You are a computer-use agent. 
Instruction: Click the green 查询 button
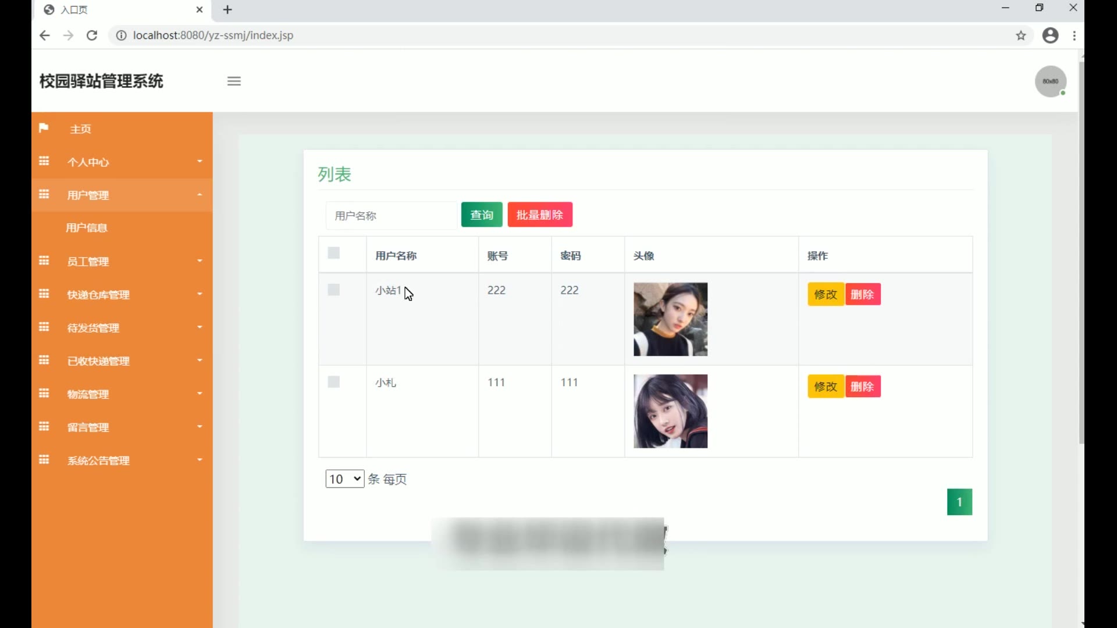click(x=481, y=215)
